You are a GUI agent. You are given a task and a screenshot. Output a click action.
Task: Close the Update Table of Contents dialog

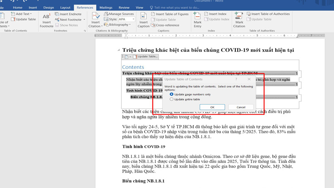click(x=249, y=79)
